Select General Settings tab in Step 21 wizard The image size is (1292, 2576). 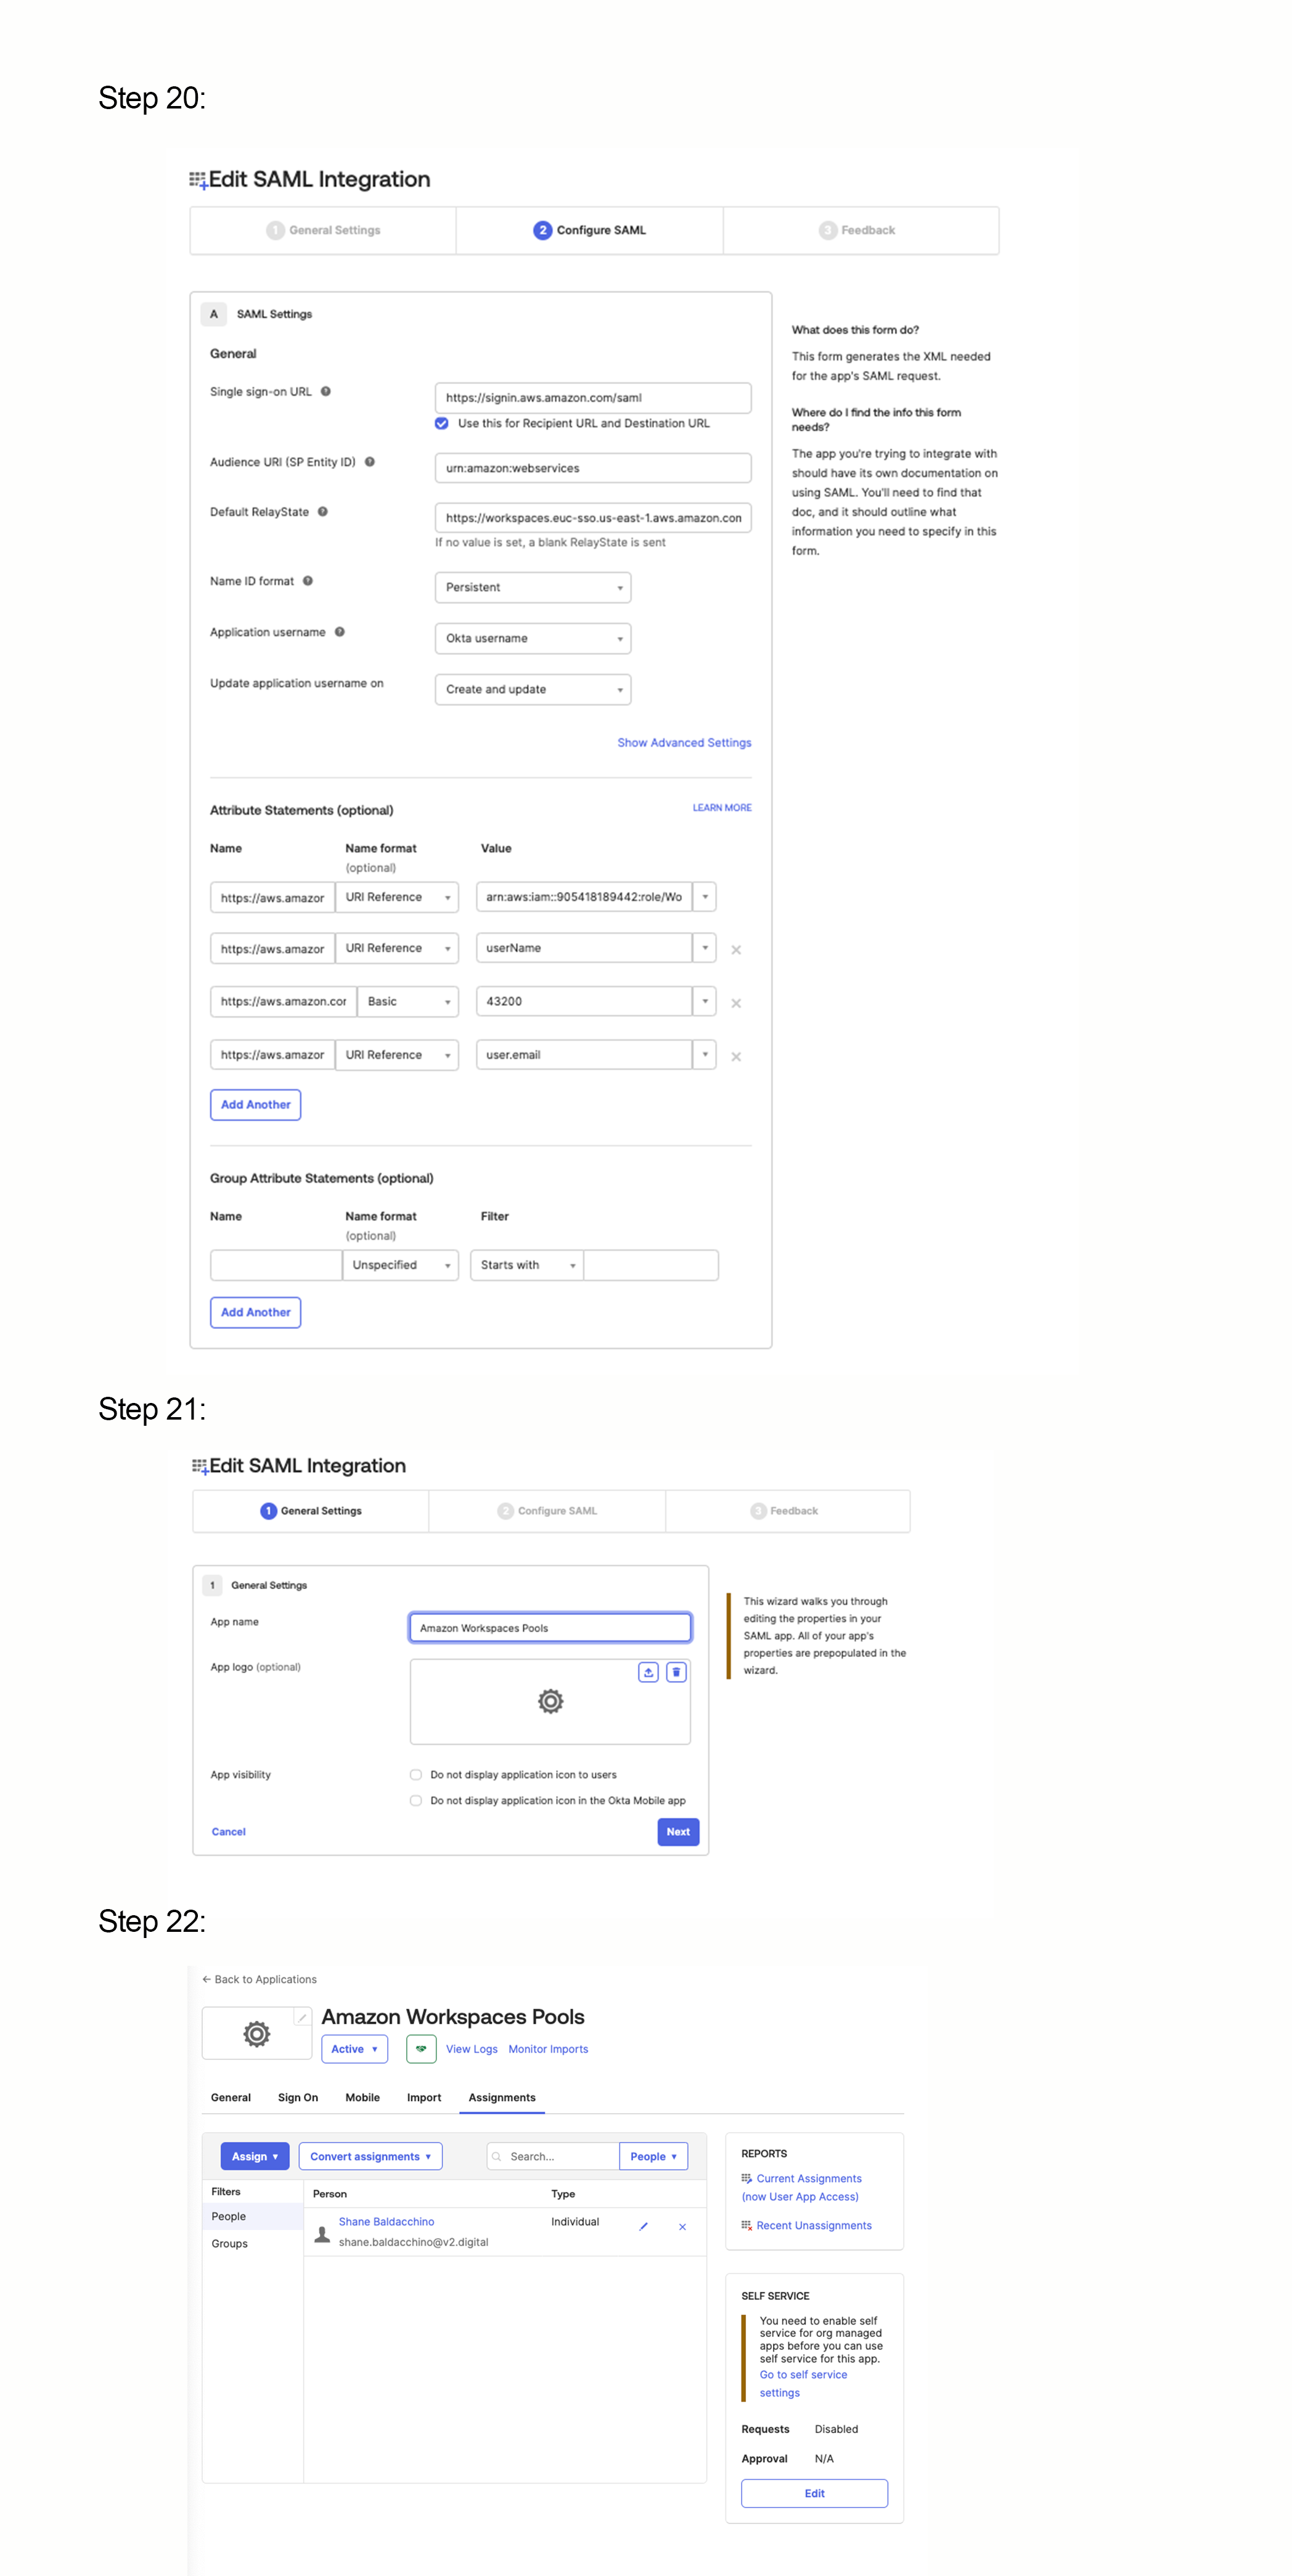pos(311,1511)
